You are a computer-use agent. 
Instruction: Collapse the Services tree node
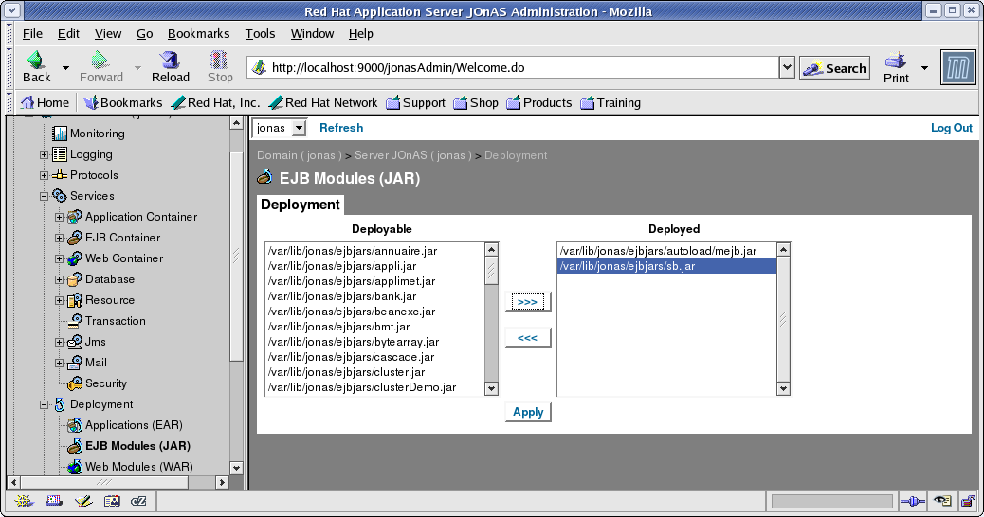(44, 196)
